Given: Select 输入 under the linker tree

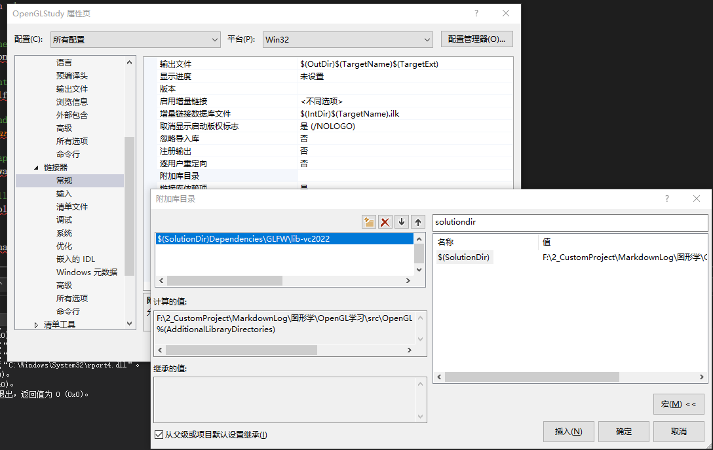Looking at the screenshot, I should (x=64, y=194).
